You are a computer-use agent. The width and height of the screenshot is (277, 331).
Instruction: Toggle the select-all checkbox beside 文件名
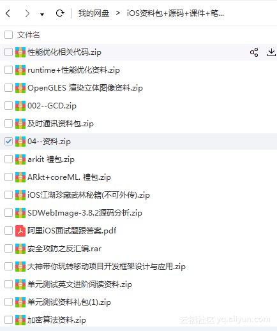pyautogui.click(x=8, y=34)
